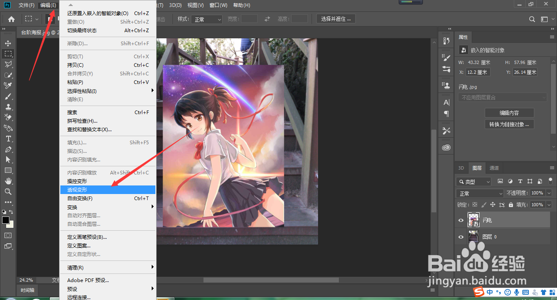Select the Clone Stamp tool
Image resolution: width=557 pixels, height=300 pixels.
coord(8,107)
